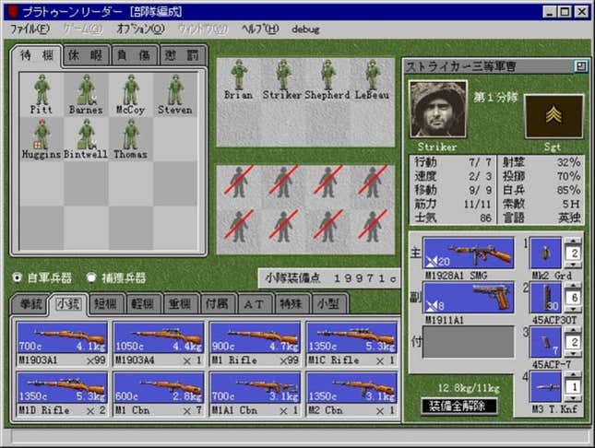Select medic Huggins in standby list
595x448 pixels.
coord(42,138)
